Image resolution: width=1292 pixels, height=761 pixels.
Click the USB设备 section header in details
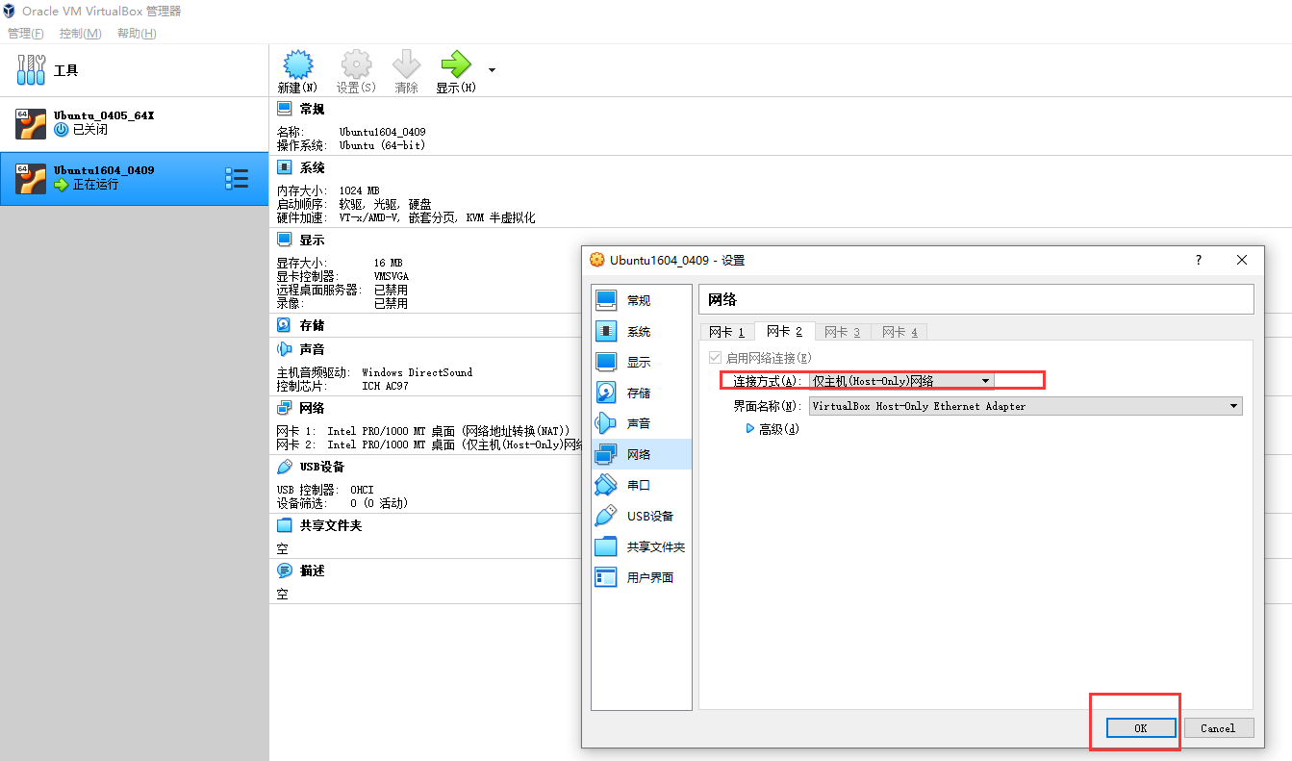point(322,468)
